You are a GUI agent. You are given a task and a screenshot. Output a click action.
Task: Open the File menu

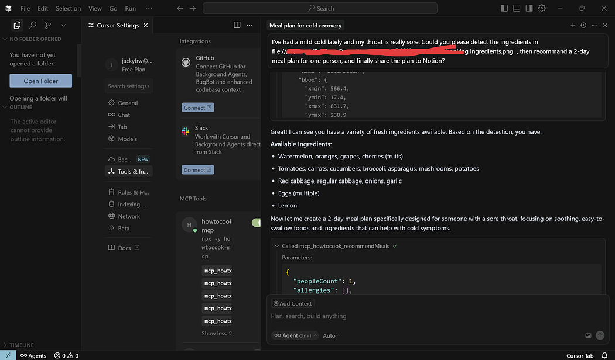coord(25,8)
